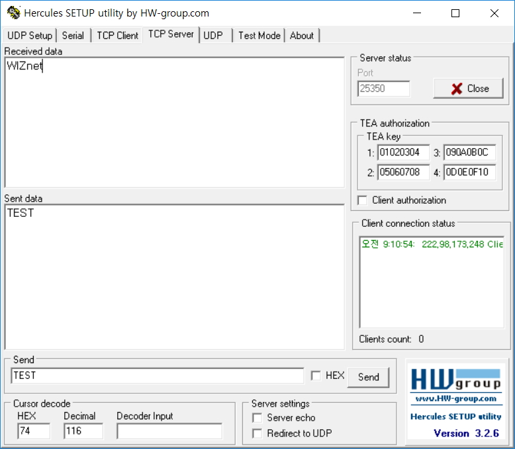
Task: Click the Clients count value
Action: click(422, 339)
